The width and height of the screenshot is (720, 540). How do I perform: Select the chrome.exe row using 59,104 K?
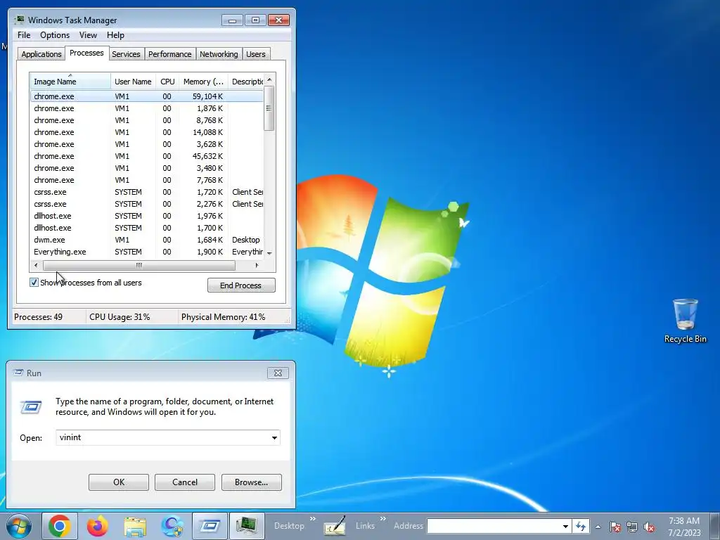click(x=147, y=96)
